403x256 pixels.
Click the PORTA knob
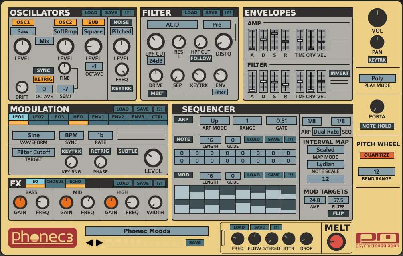377,107
